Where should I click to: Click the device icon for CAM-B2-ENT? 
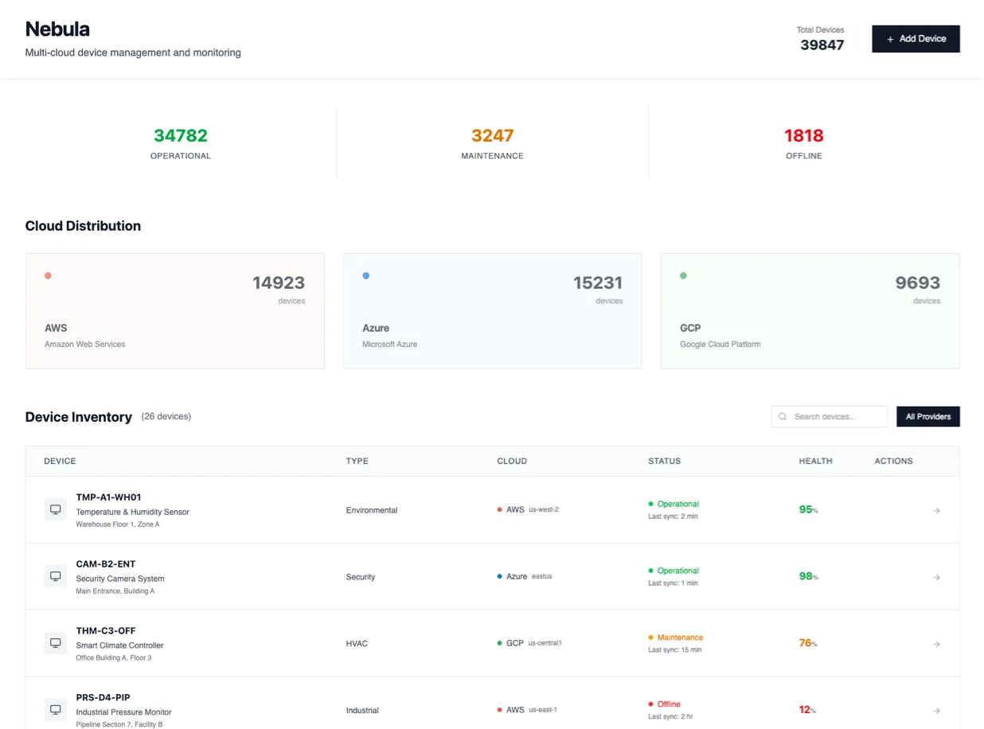click(x=56, y=577)
